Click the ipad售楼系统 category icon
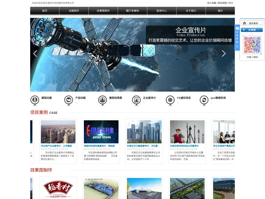 click(204, 100)
